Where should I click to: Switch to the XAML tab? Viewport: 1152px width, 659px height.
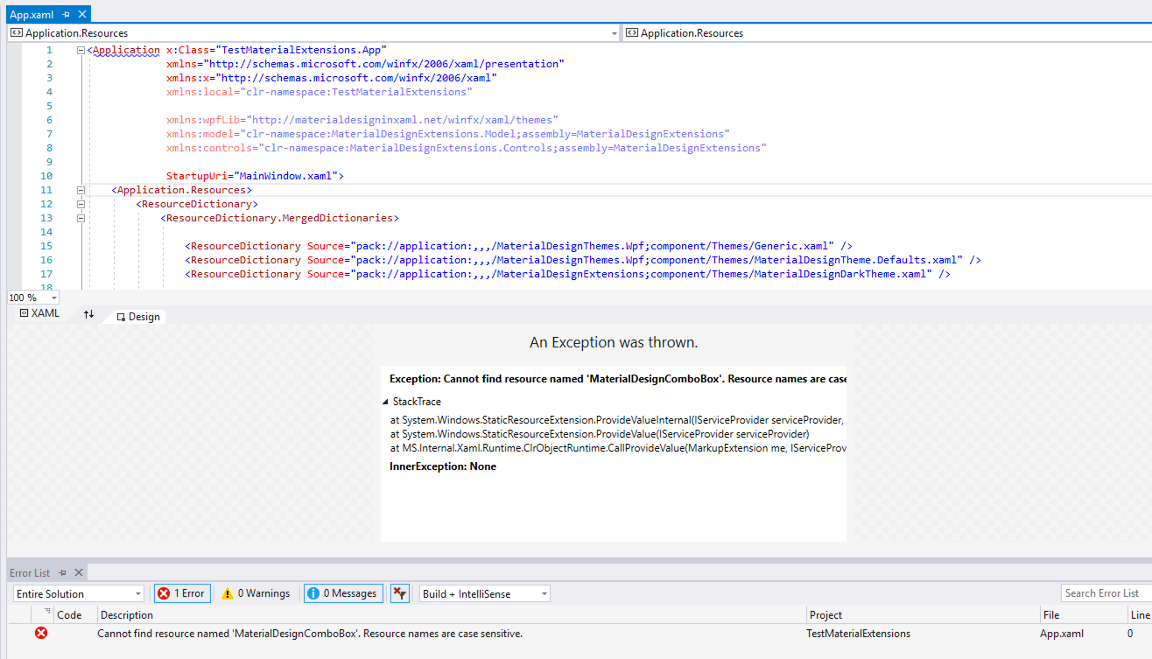pyautogui.click(x=40, y=313)
